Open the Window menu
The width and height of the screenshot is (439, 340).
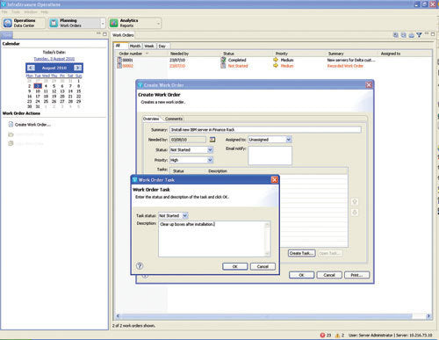31,12
